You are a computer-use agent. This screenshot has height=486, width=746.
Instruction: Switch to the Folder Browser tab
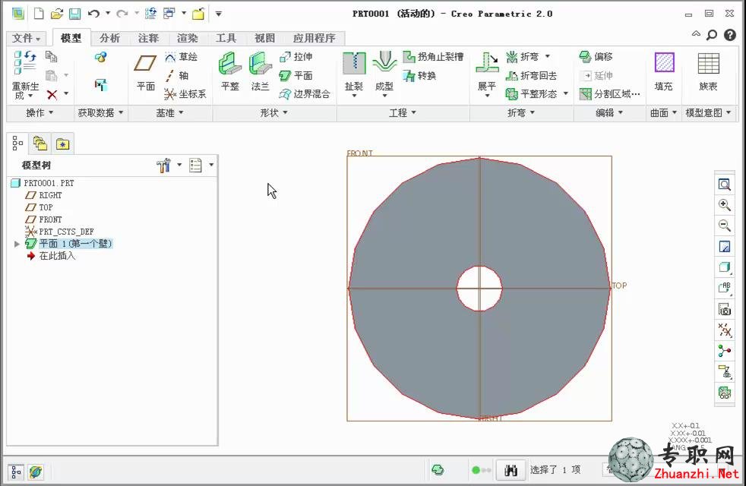(x=40, y=144)
